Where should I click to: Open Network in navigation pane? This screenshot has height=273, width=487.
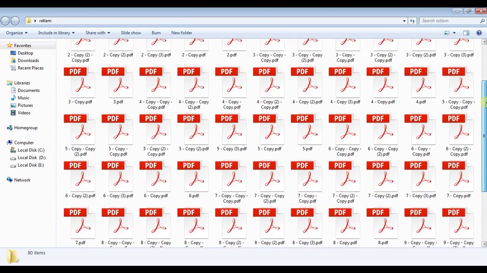point(22,180)
